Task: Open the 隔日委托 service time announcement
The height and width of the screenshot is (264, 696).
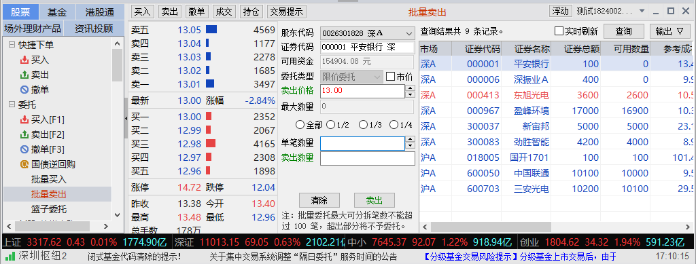Action: pyautogui.click(x=303, y=257)
